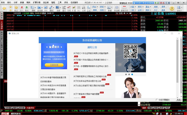Switch to the 大盘资讯 bottom tab
The image size is (187, 115).
click(x=30, y=108)
